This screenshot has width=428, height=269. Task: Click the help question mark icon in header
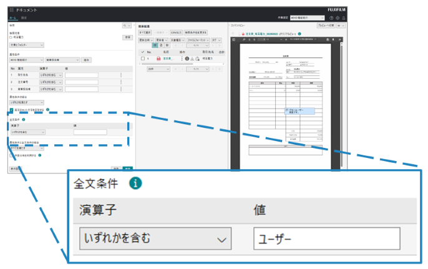pos(330,18)
